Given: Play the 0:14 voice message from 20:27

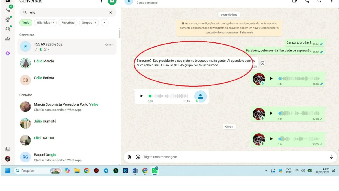Looking at the screenshot, I should click(271, 139).
